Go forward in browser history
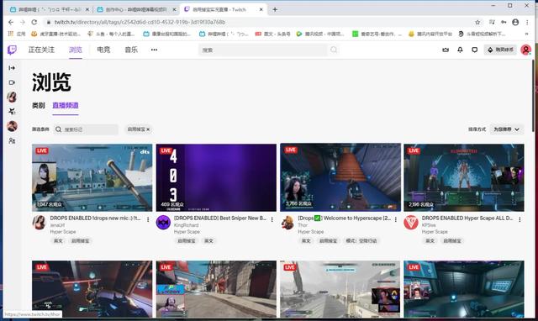This screenshot has height=321, width=538. click(23, 23)
